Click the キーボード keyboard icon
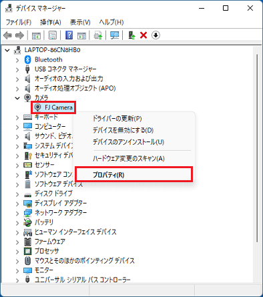The width and height of the screenshot is (263, 297). pyautogui.click(x=27, y=117)
